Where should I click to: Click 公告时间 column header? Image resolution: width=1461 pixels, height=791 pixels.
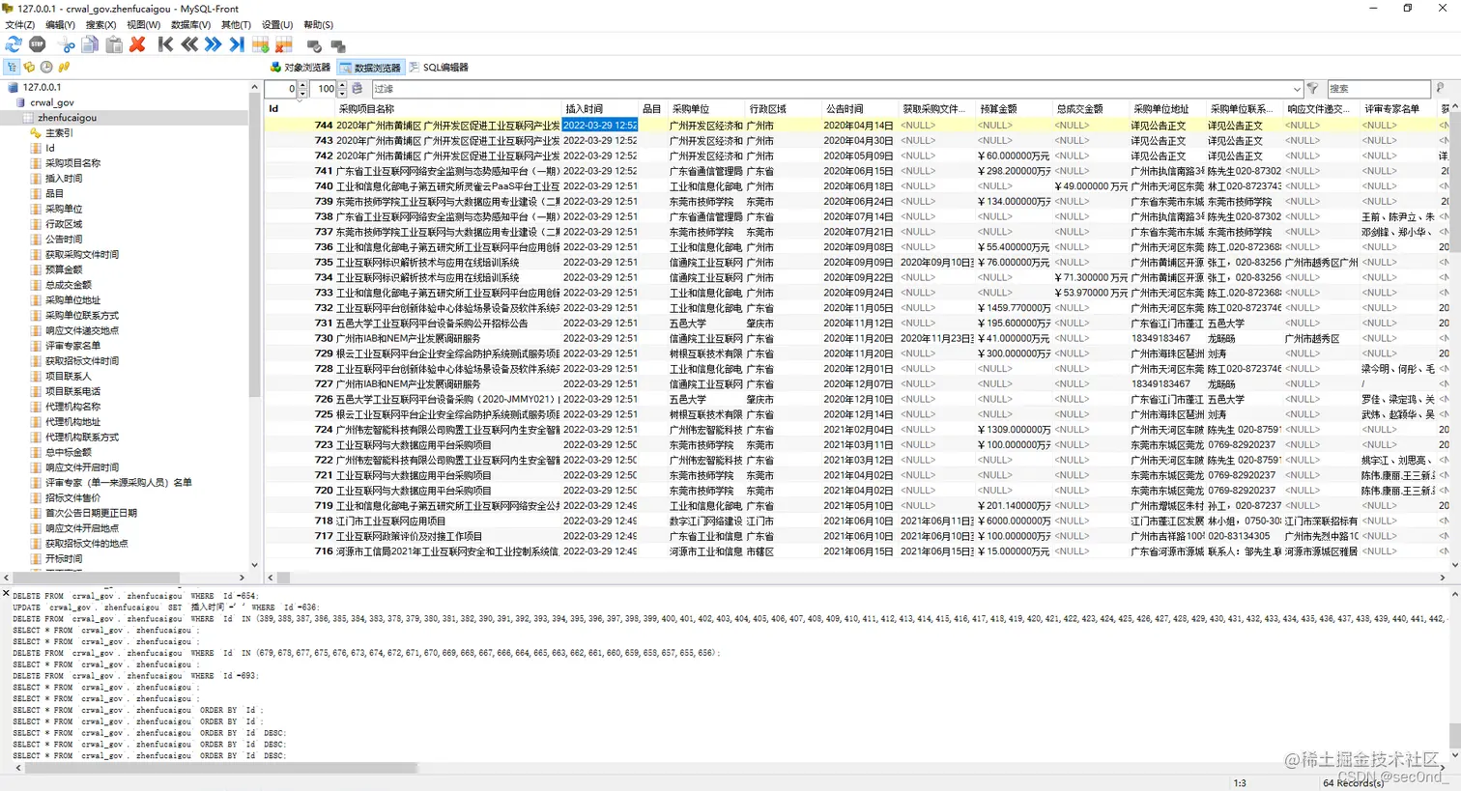point(859,109)
